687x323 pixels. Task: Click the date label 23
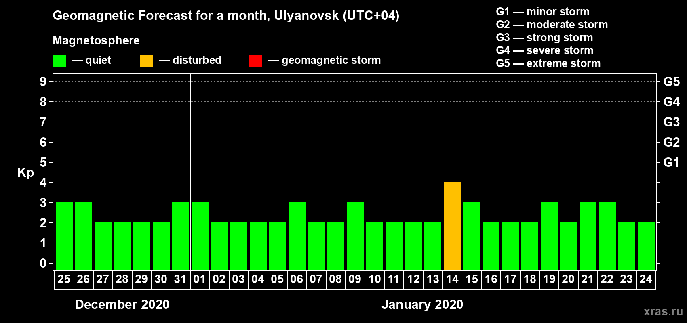(x=626, y=279)
